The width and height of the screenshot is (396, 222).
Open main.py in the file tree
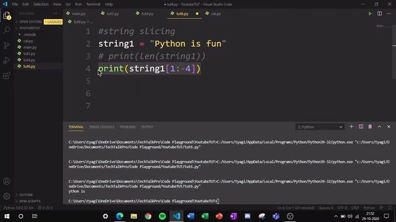tap(30, 47)
